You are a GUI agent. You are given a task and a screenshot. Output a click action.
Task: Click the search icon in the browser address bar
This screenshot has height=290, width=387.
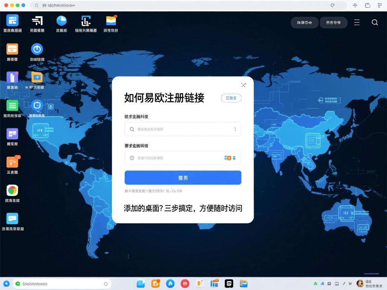[37, 5]
